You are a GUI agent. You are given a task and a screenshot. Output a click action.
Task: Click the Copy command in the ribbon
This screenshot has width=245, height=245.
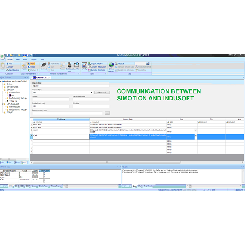pyautogui.click(x=10, y=67)
